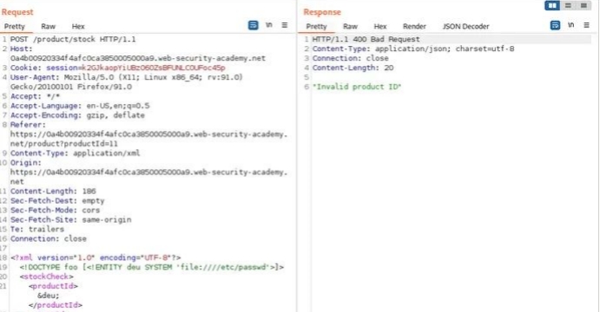Toggle word wrap icon in Request panel

pos(253,25)
